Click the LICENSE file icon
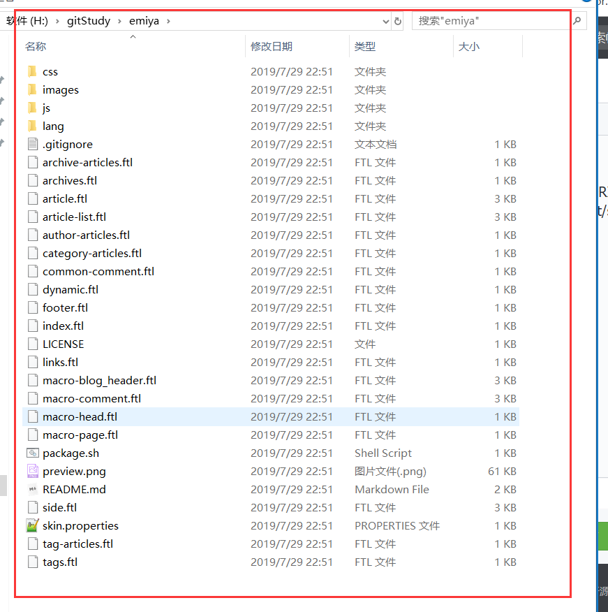The width and height of the screenshot is (608, 612). (x=33, y=344)
